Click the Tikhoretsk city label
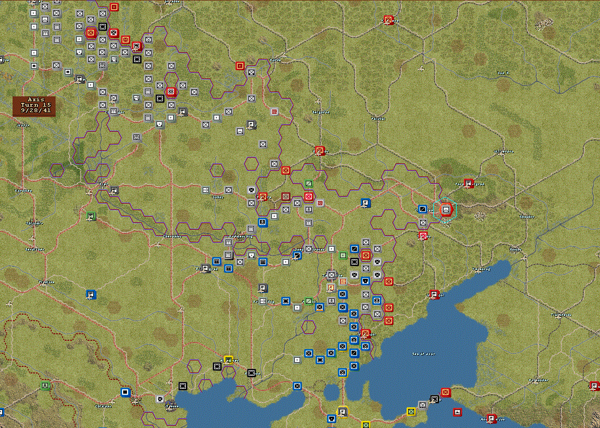Viewport: 600px width, 428px height. (561, 315)
